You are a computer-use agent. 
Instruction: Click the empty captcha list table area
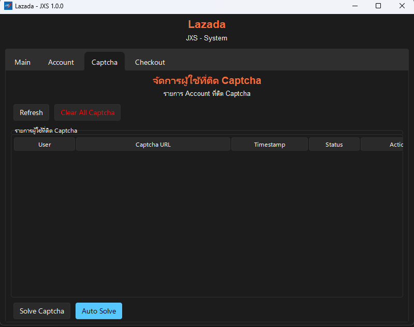click(x=207, y=223)
